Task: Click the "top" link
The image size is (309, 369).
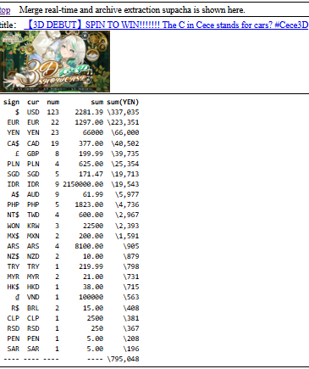Action: [x=5, y=10]
